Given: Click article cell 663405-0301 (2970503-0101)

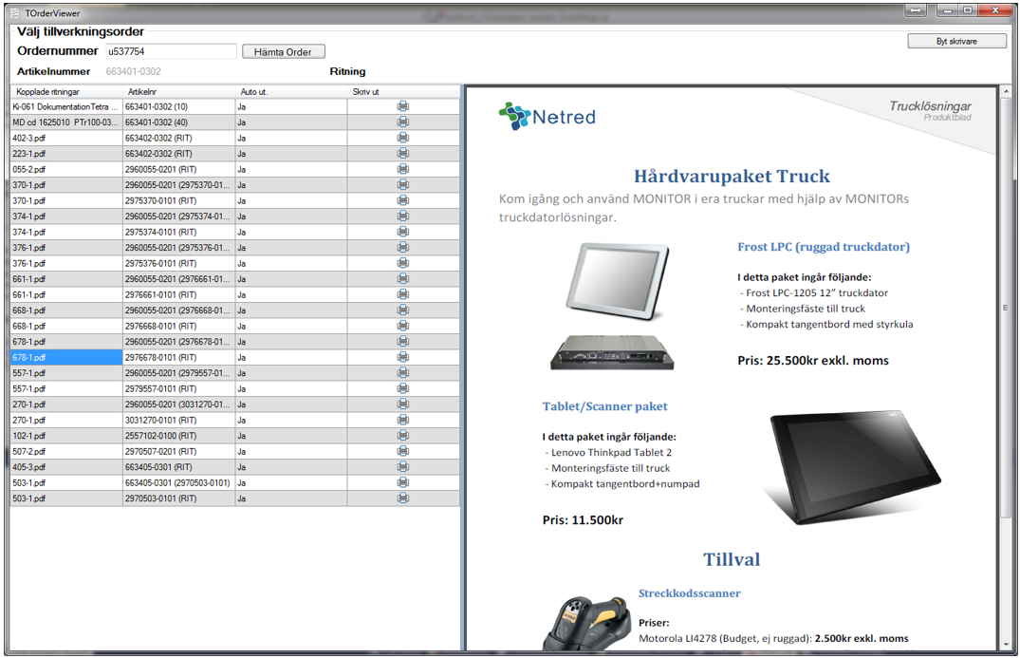Looking at the screenshot, I should [x=179, y=482].
